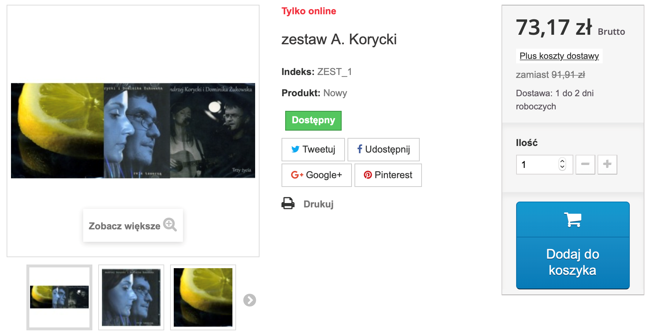
Task: Show next thumbnails with arrow
Action: [250, 300]
